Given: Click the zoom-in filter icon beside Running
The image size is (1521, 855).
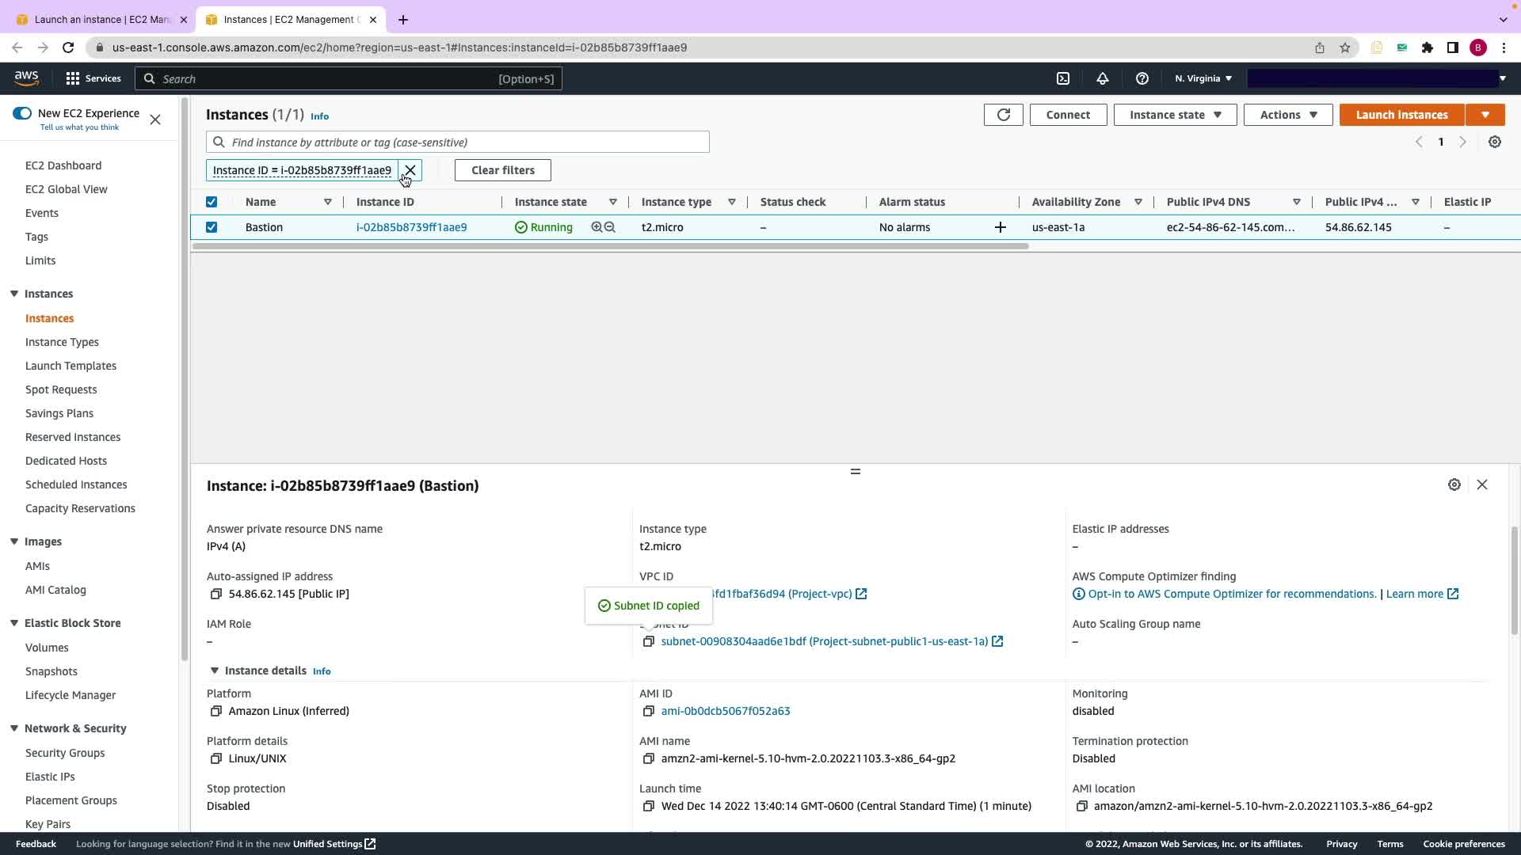Looking at the screenshot, I should point(597,227).
